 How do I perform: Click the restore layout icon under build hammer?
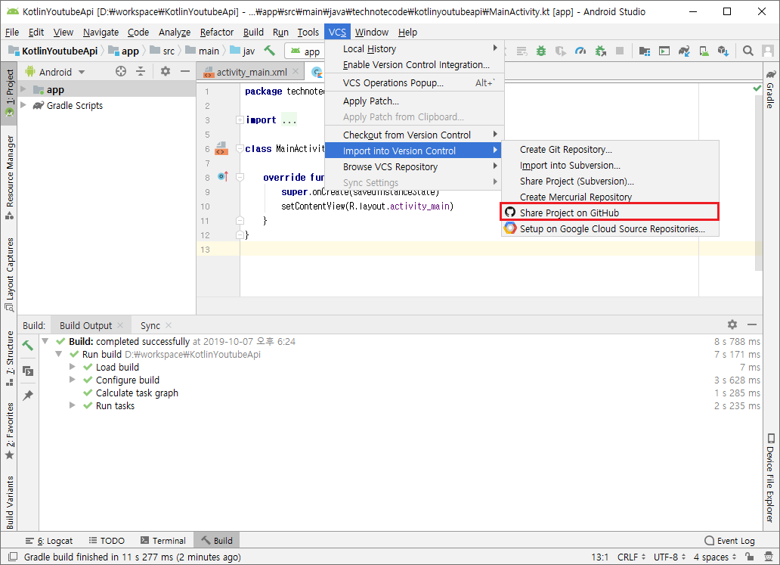tap(28, 371)
